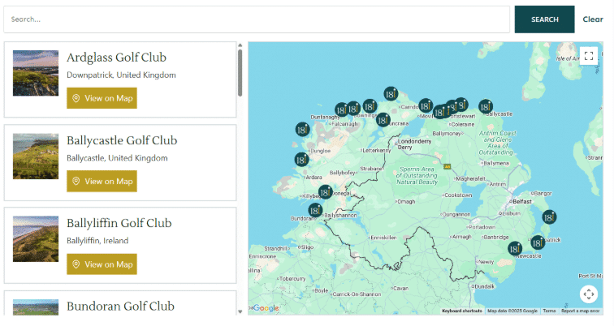Select golf marker near Ballycastle on map
This screenshot has height=326, width=614.
pyautogui.click(x=486, y=106)
